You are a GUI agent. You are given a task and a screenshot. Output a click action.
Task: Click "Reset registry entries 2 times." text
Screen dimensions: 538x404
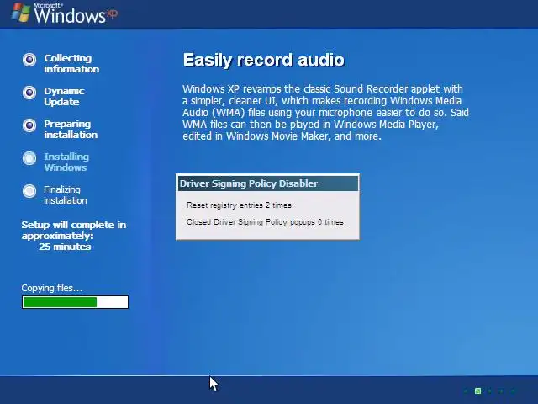240,205
